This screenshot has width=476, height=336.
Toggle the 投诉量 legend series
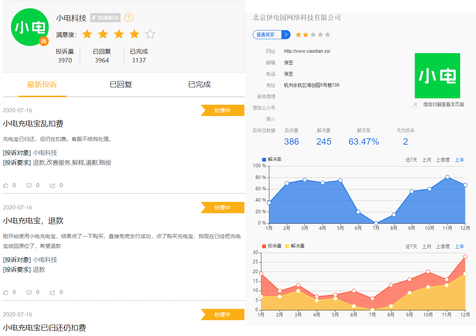272,246
